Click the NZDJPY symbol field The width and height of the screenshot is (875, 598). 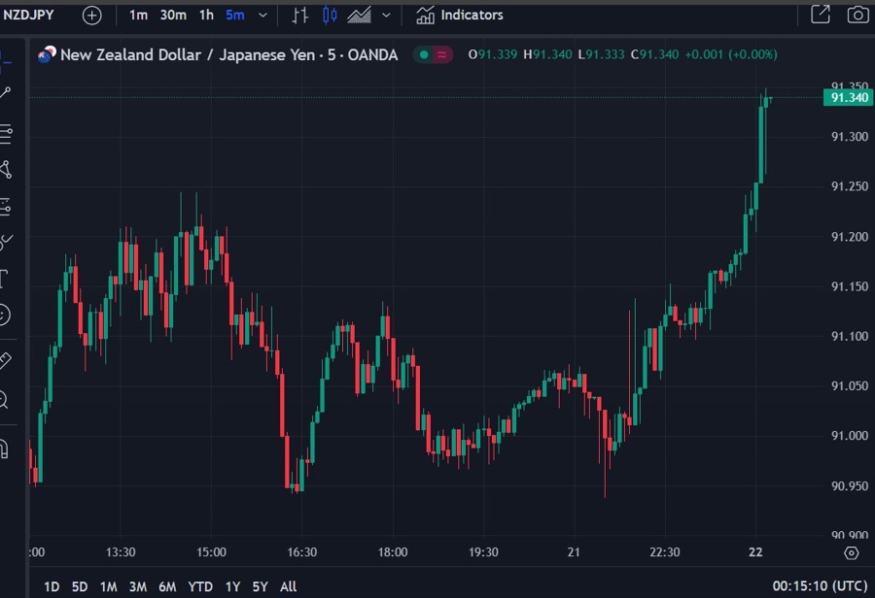coord(29,14)
